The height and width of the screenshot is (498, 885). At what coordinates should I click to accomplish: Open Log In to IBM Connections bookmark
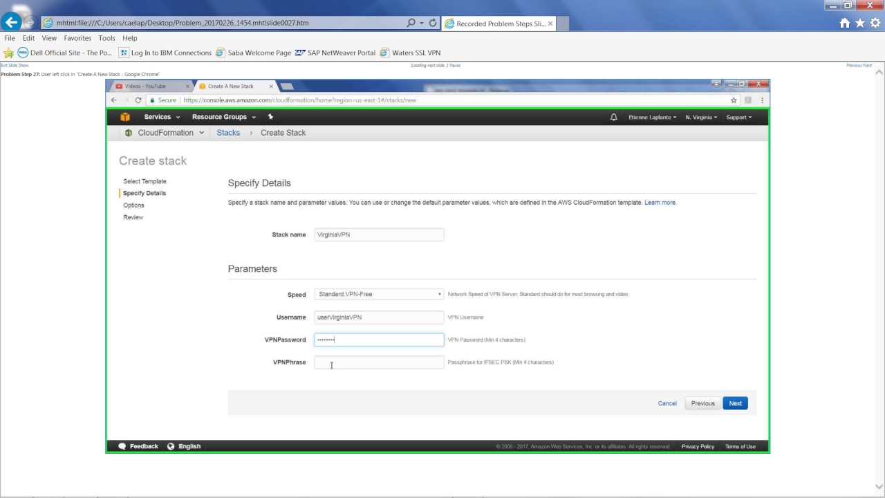point(165,53)
